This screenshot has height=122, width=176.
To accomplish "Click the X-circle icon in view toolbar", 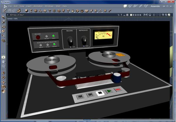I will coord(127,15).
